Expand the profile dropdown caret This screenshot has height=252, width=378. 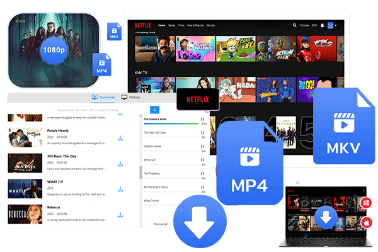pyautogui.click(x=336, y=25)
